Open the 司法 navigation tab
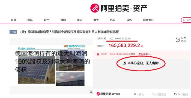The image size is (191, 98). 30,20
